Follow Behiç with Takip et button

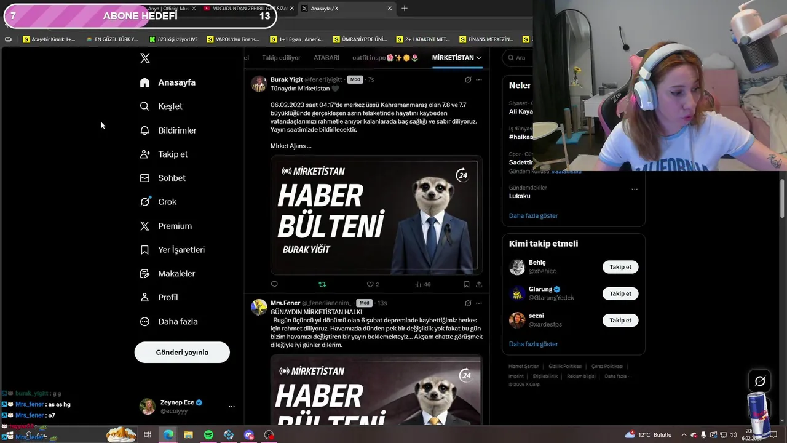coord(620,267)
